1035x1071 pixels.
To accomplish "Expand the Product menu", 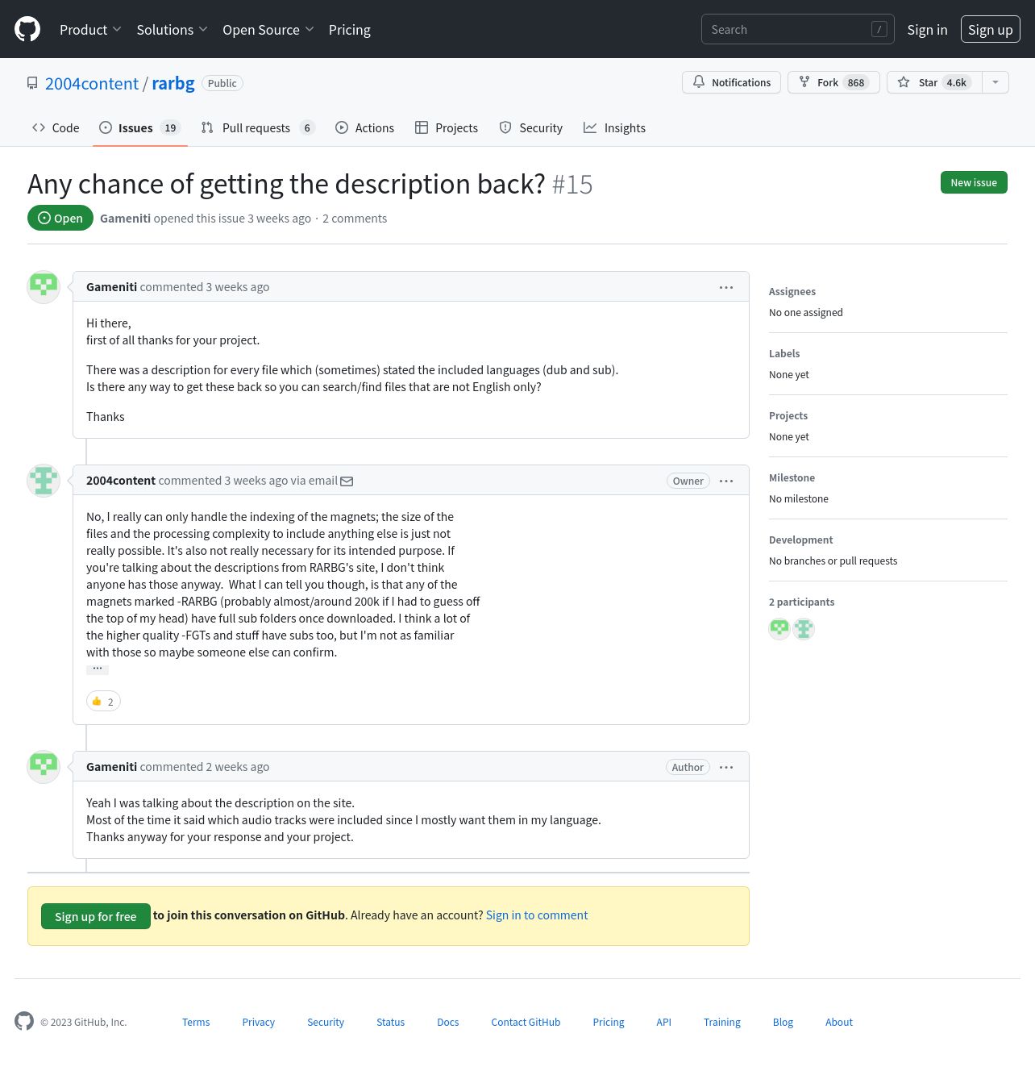I will [x=90, y=30].
